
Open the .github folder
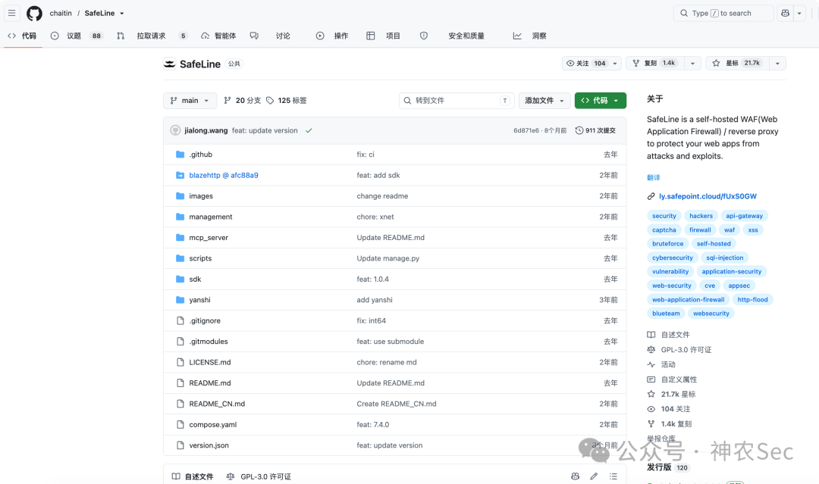tap(200, 155)
